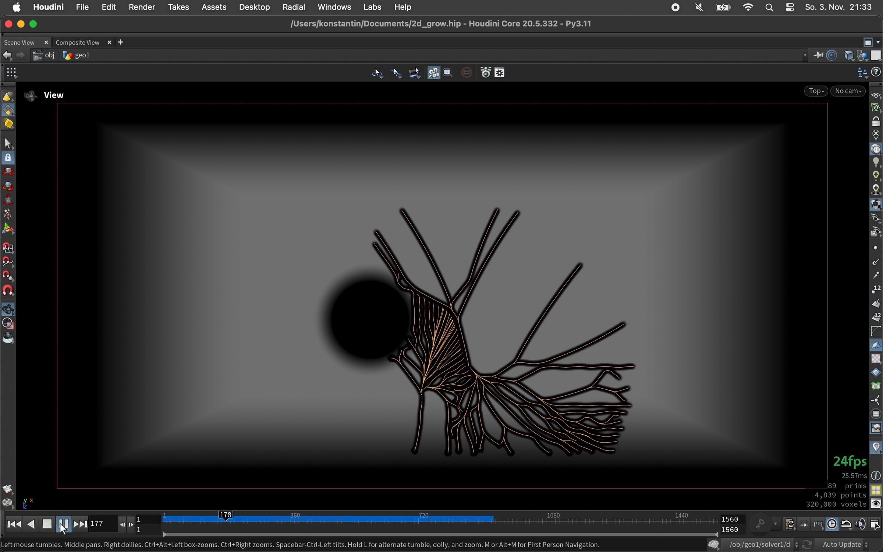Select the arrow Select tool in left toolbar
Image resolution: width=883 pixels, height=552 pixels.
pyautogui.click(x=8, y=144)
